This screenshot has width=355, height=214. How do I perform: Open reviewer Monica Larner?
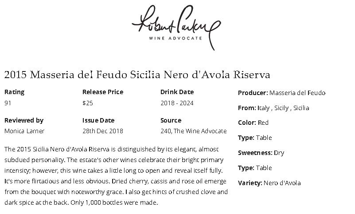tap(24, 131)
